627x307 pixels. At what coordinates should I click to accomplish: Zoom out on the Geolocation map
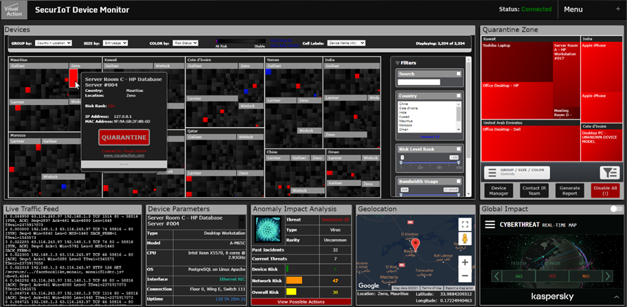click(x=465, y=275)
